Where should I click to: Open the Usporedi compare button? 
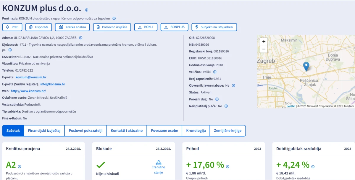(x=39, y=27)
